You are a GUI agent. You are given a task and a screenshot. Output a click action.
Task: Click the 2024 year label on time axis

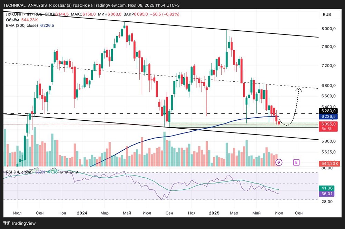[82, 213]
